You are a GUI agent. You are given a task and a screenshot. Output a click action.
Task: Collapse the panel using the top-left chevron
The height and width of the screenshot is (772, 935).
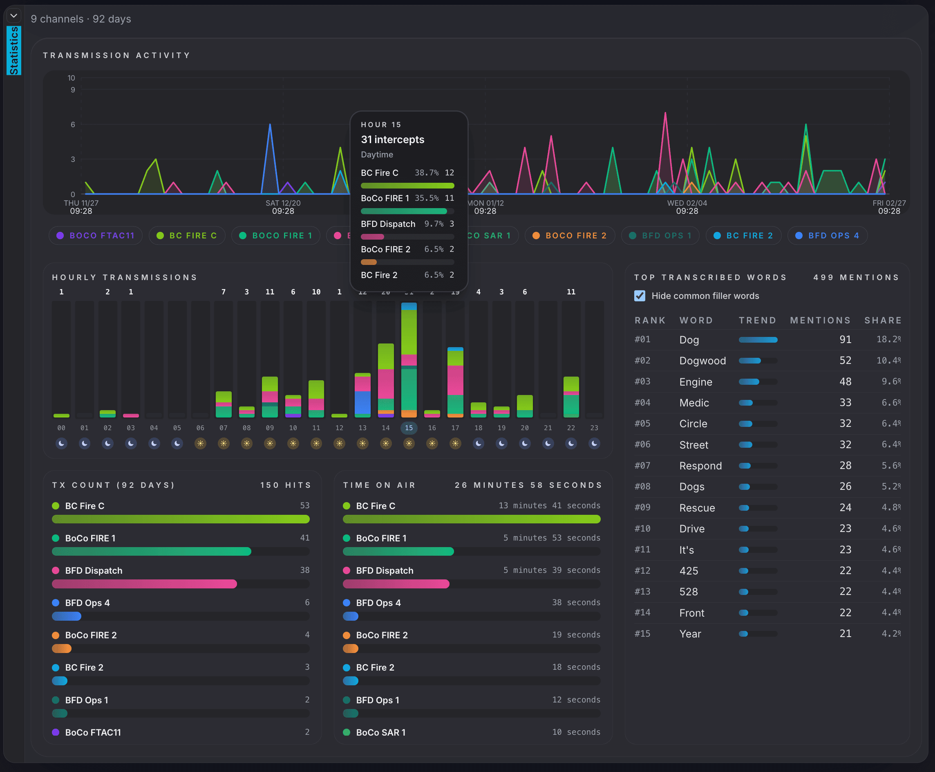[x=14, y=16]
